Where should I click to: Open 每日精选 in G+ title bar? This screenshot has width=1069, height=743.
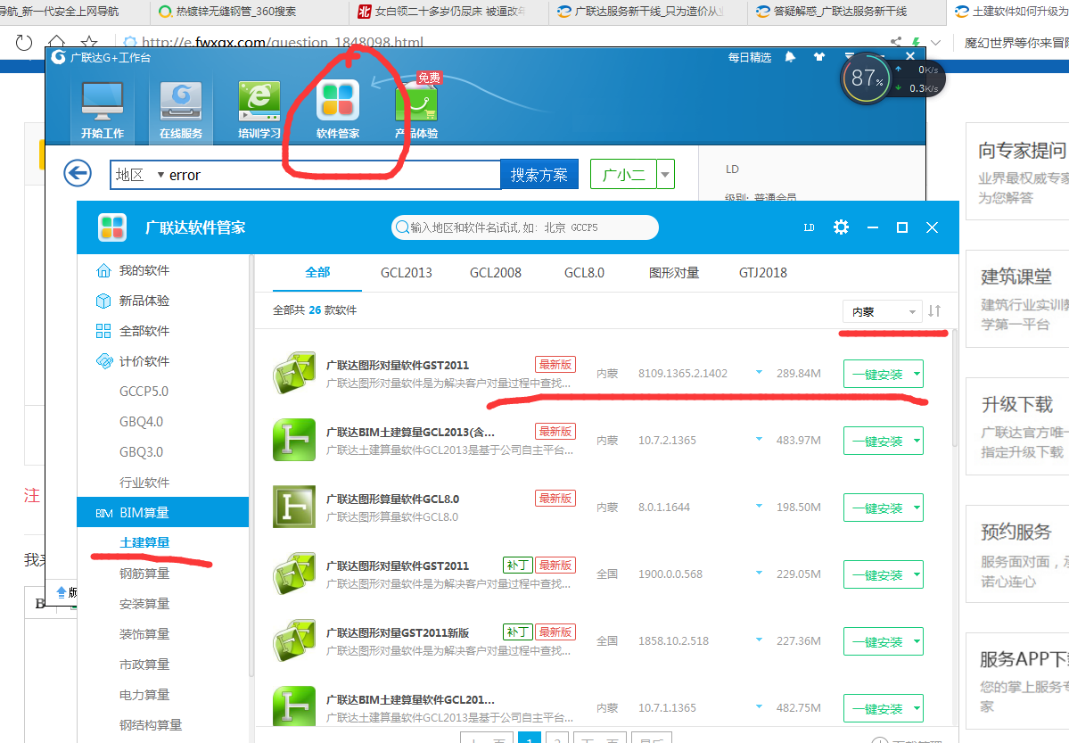pos(749,57)
